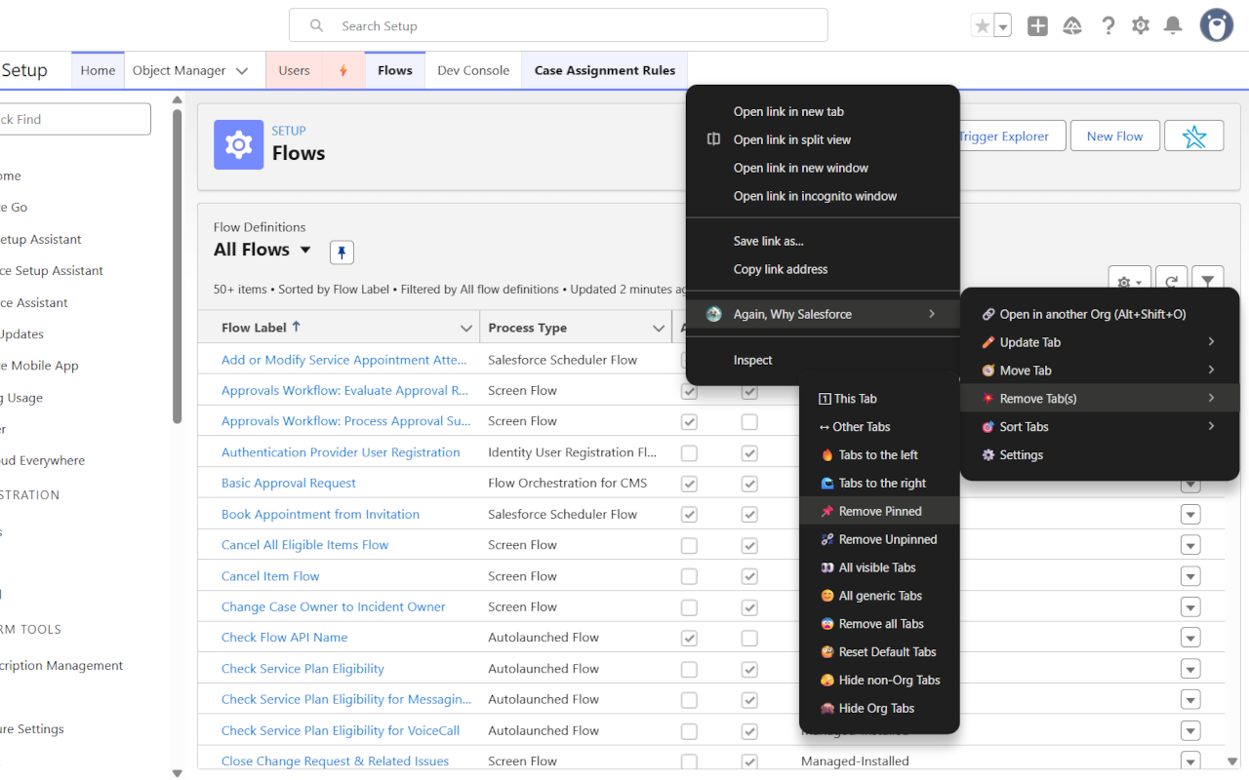1249x780 pixels.
Task: Expand the Object Manager tab chevron
Action: (x=242, y=70)
